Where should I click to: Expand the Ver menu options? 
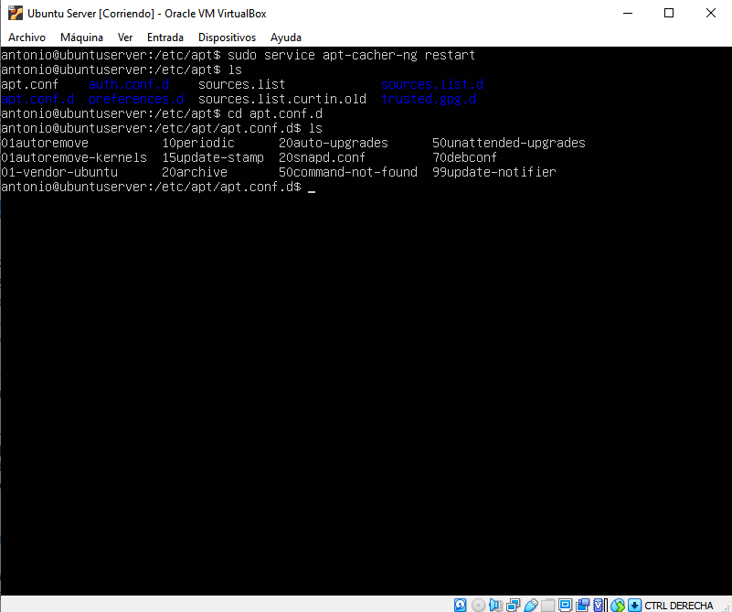click(125, 37)
